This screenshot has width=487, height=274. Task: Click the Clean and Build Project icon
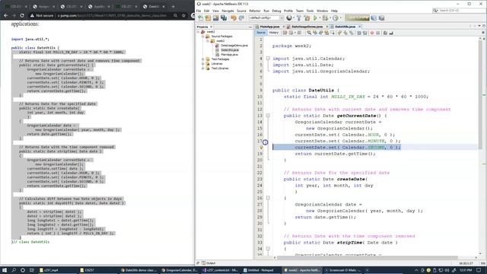click(x=307, y=18)
